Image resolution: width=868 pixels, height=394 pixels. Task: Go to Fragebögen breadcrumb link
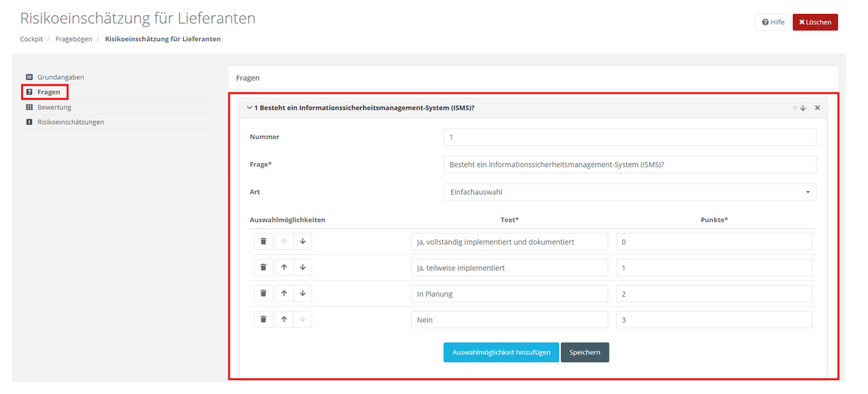[x=74, y=39]
